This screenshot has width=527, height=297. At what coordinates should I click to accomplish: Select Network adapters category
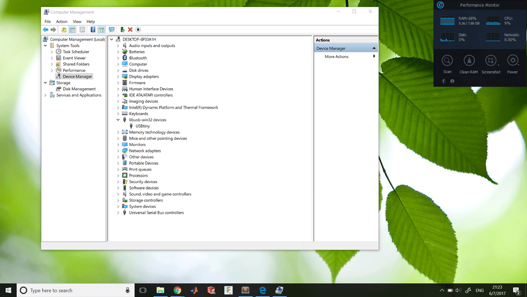tap(145, 151)
